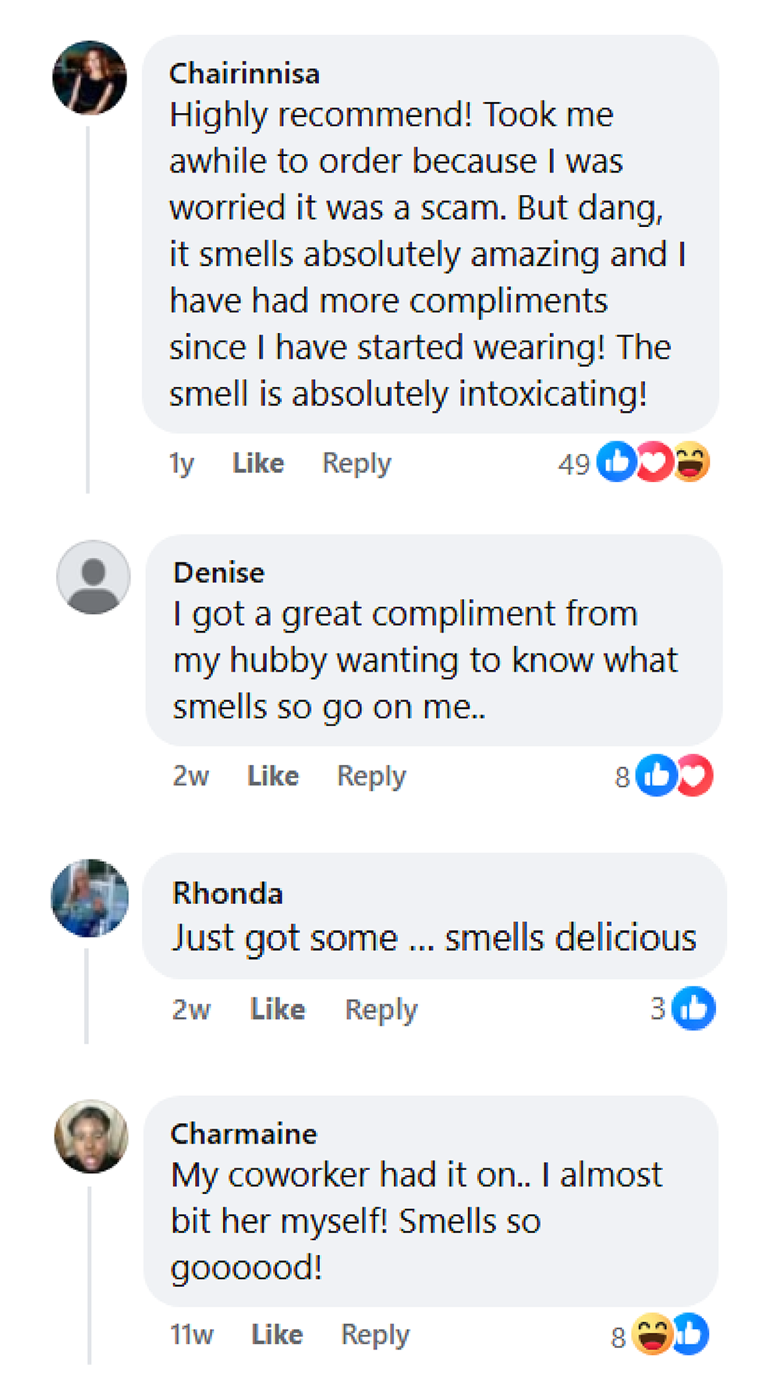This screenshot has height=1386, width=780.
Task: Like Charmaine's comment
Action: coord(277,1335)
